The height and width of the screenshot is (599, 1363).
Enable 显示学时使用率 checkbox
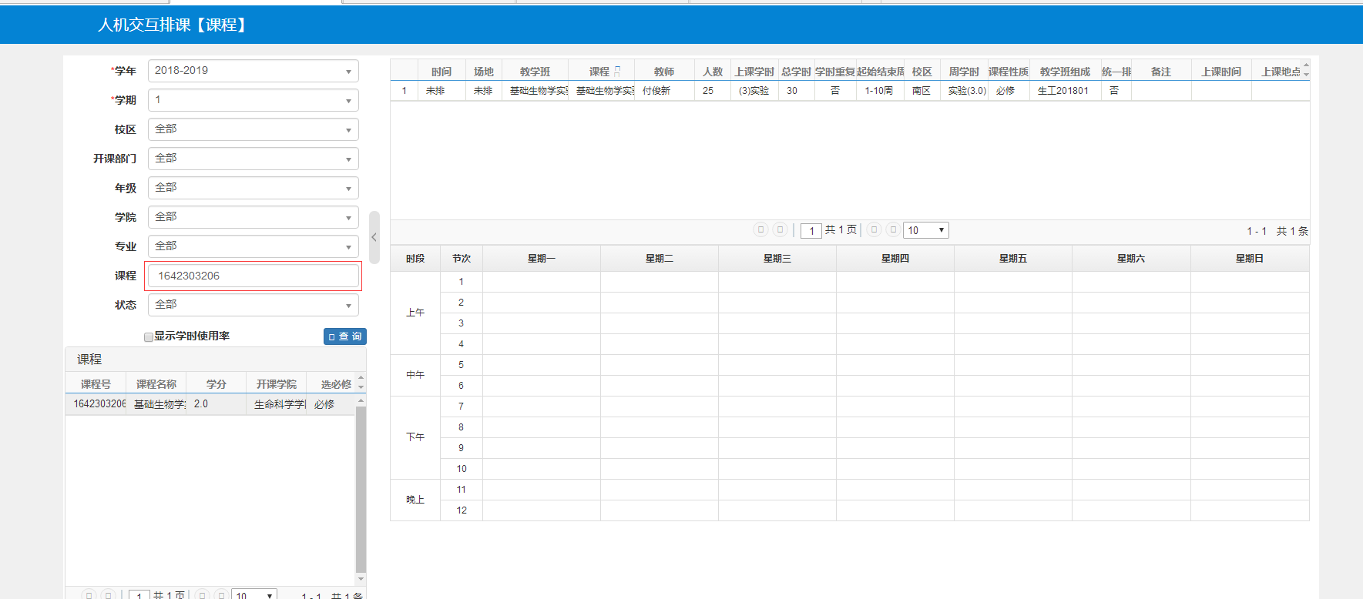pyautogui.click(x=149, y=337)
